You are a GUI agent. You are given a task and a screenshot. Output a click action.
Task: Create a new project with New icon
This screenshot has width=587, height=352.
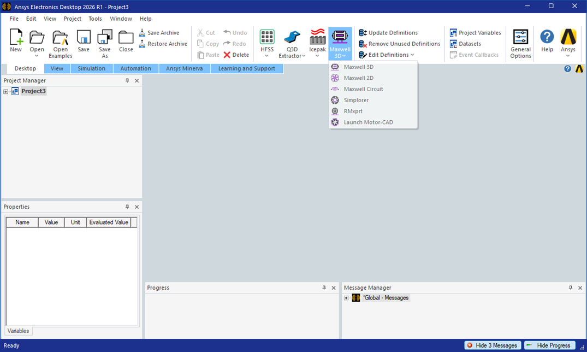(16, 40)
